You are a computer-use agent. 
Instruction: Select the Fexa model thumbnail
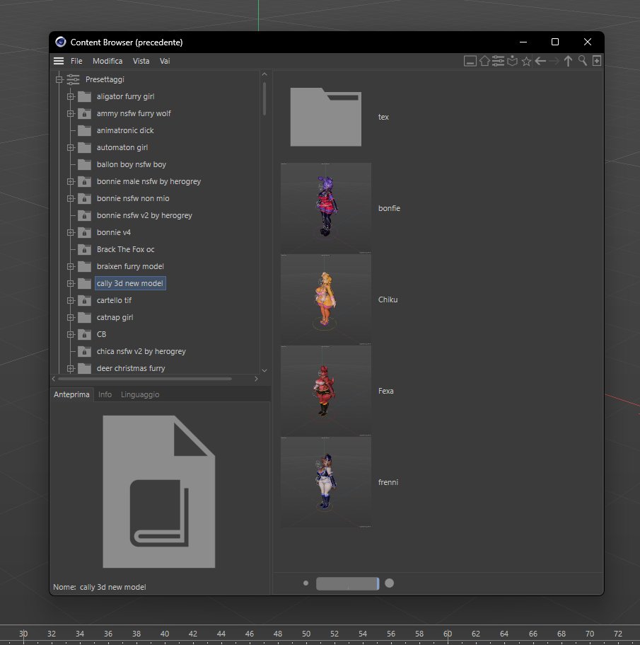(x=326, y=391)
